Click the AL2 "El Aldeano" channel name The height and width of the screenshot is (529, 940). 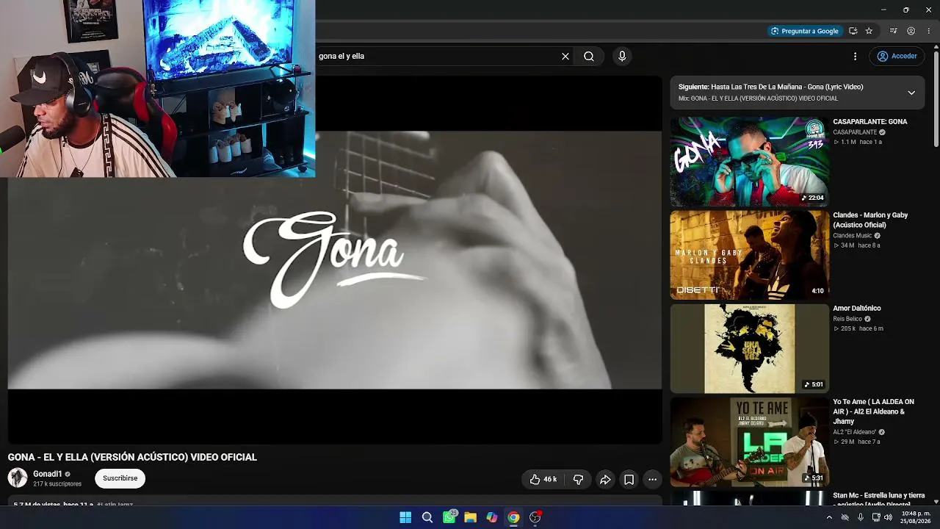(855, 432)
